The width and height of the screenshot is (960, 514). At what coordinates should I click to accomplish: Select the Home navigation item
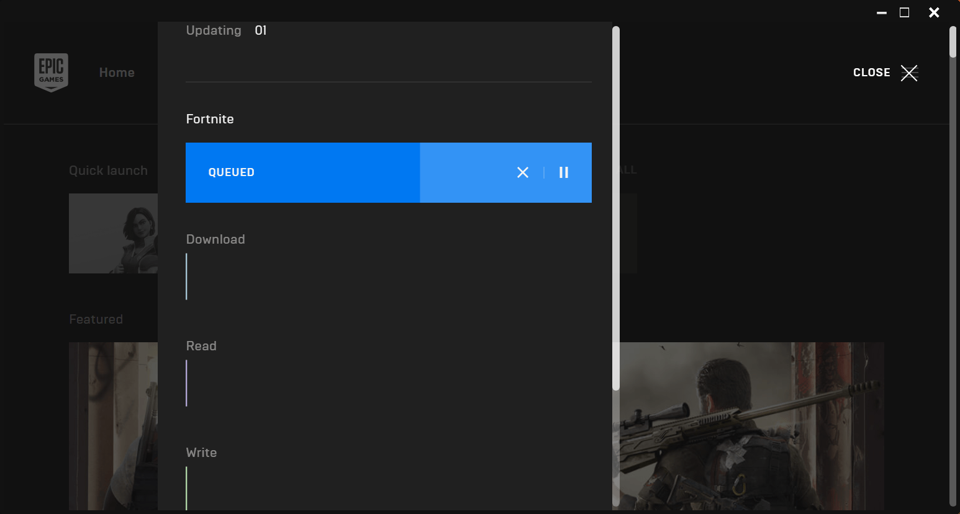(x=117, y=72)
